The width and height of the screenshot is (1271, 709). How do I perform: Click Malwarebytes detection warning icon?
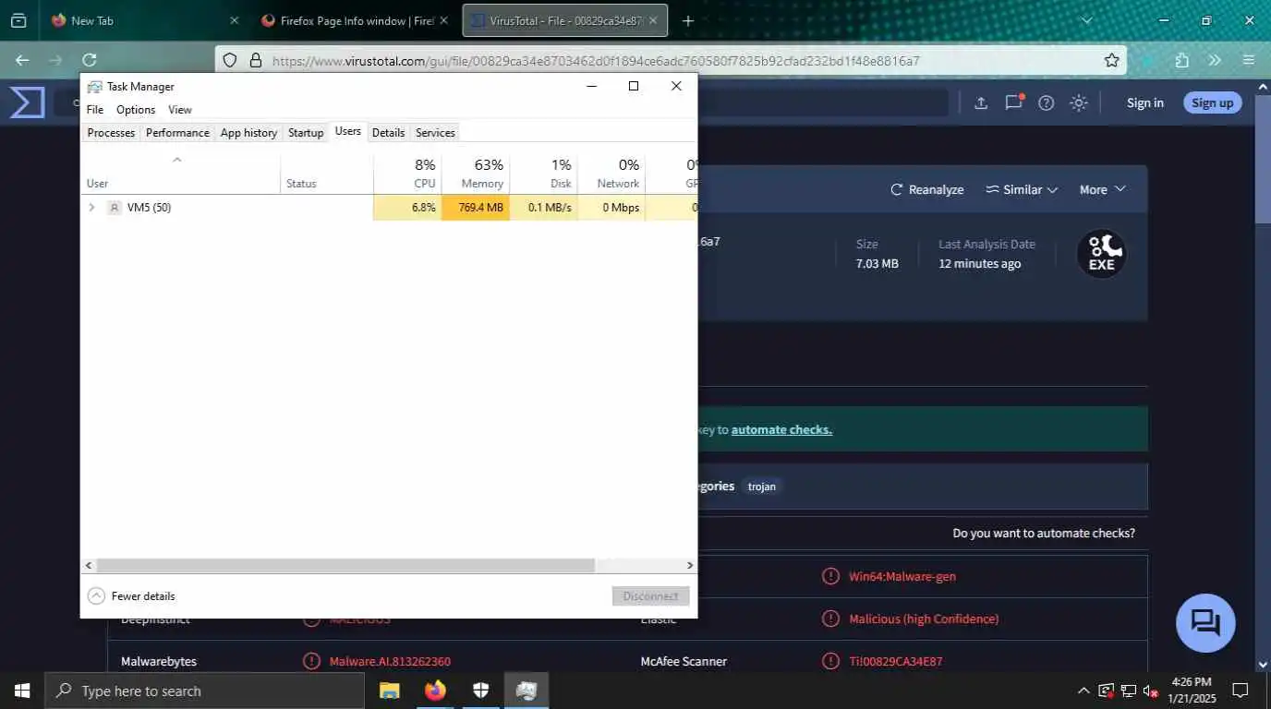click(x=312, y=661)
